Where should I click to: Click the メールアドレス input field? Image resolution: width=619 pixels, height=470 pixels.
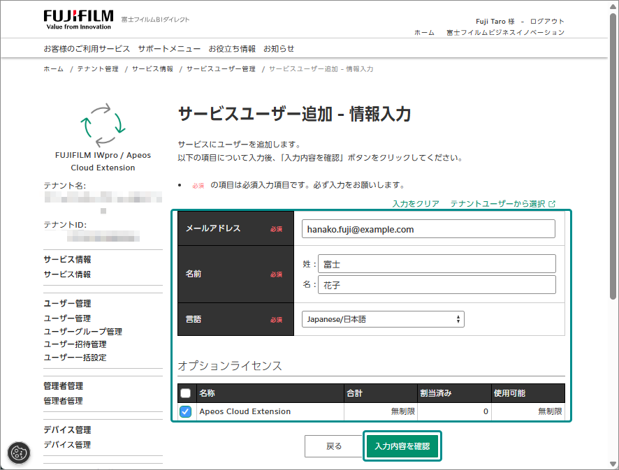point(428,229)
